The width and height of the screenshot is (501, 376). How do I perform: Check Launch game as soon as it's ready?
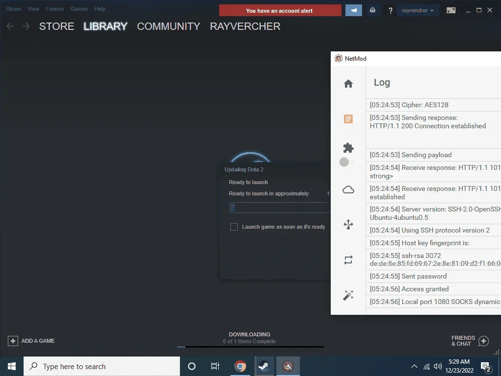click(x=234, y=227)
